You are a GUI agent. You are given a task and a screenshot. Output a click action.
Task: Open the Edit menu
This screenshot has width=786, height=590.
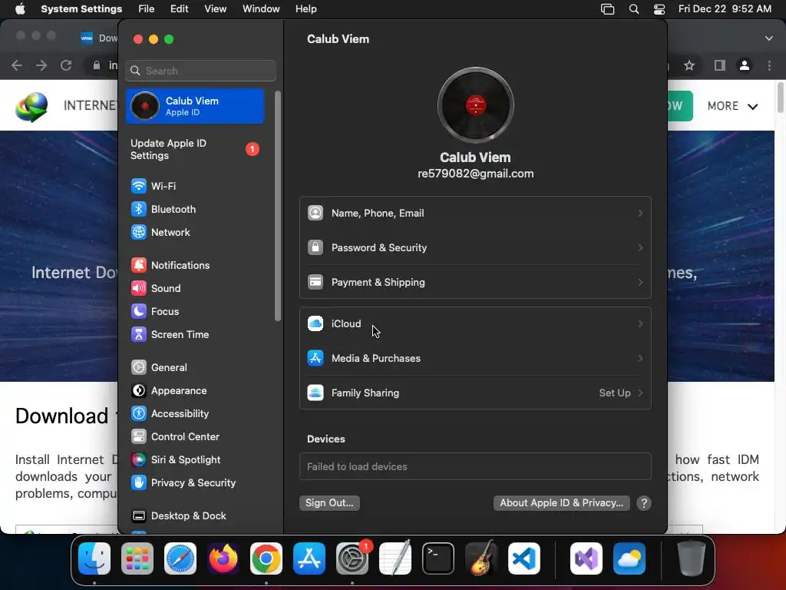tap(179, 9)
